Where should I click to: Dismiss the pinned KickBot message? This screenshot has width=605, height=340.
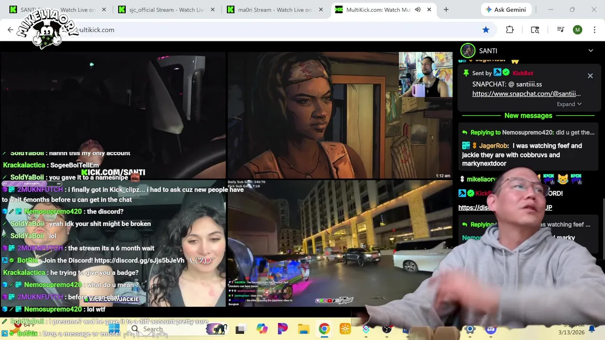(x=590, y=76)
